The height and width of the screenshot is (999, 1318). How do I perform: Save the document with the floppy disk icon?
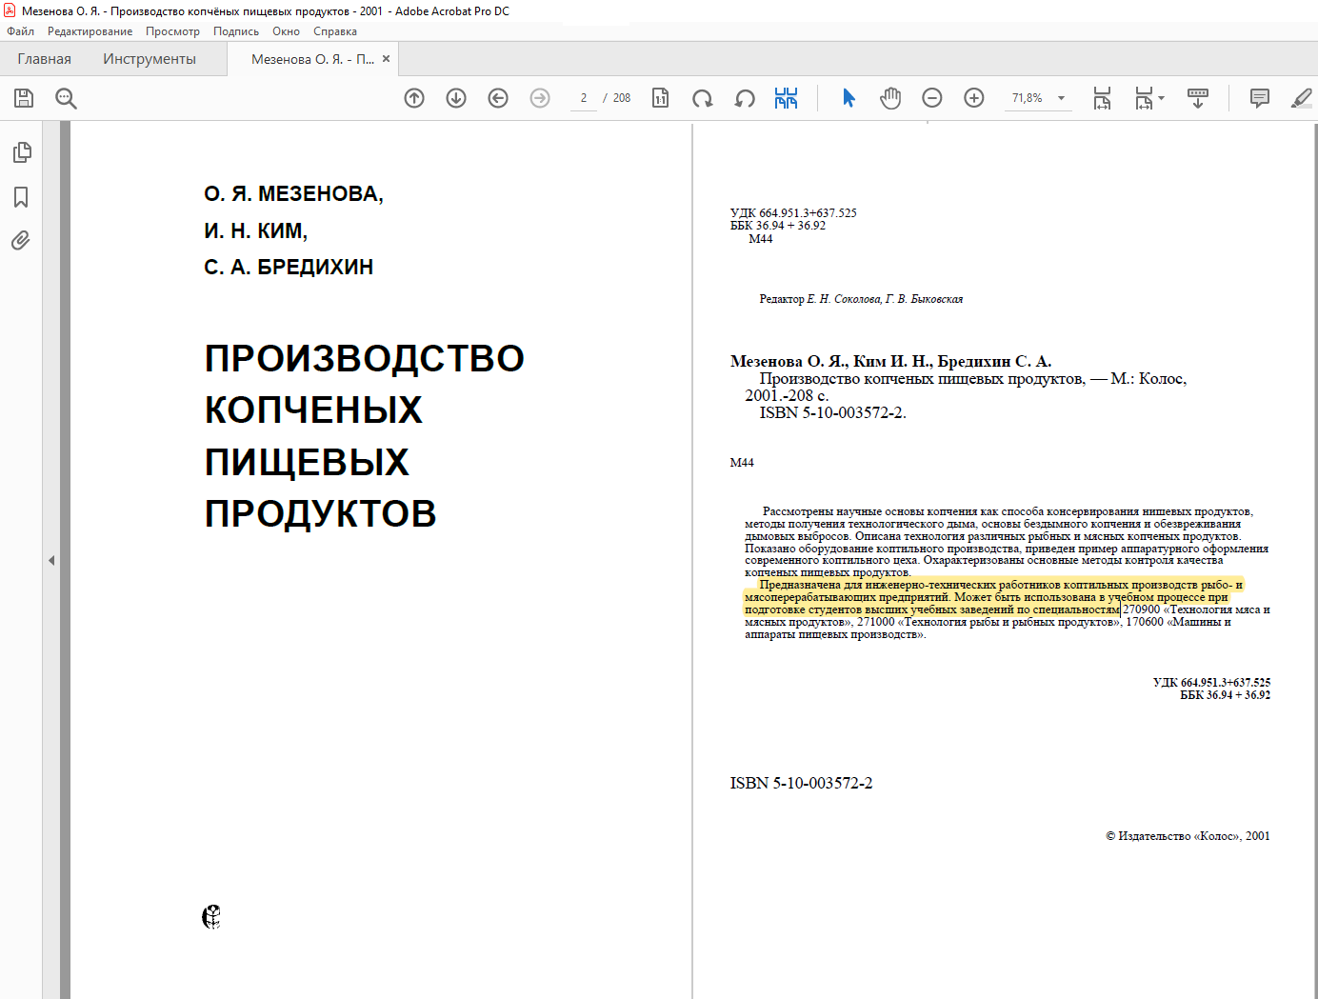(24, 98)
